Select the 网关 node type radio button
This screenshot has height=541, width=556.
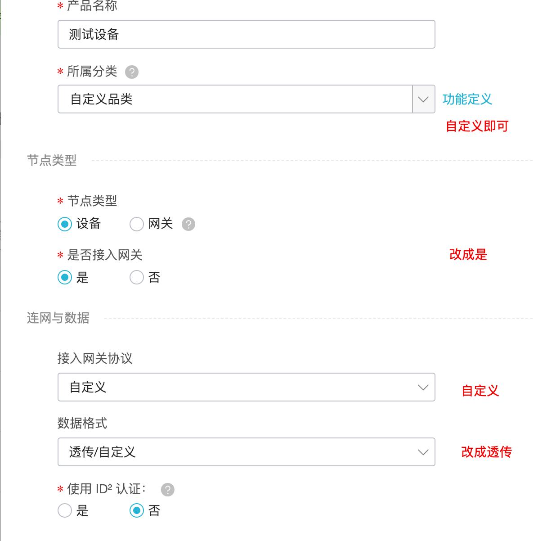(136, 224)
